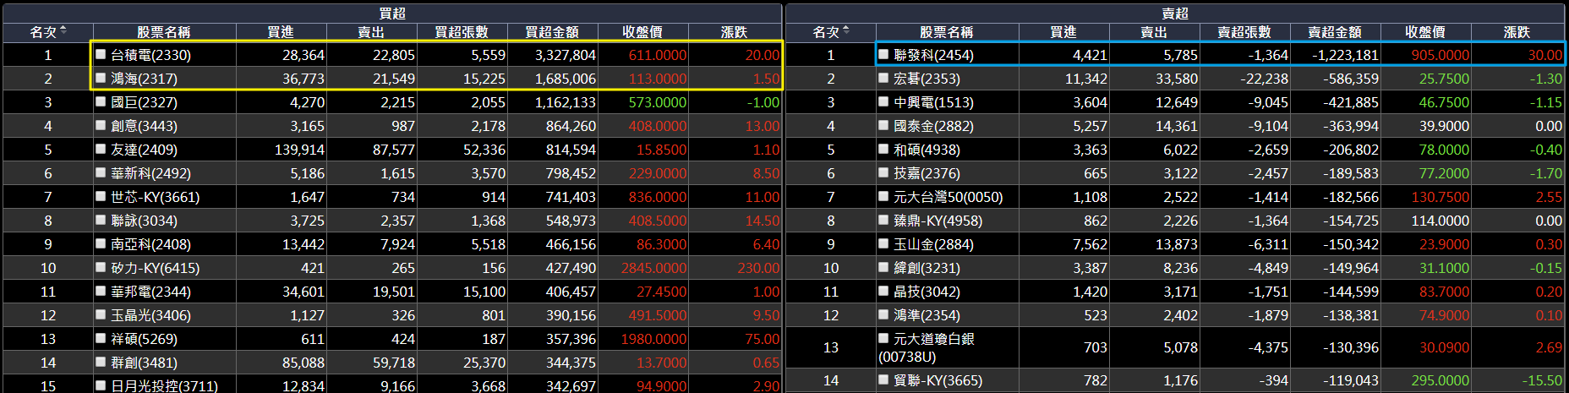Image resolution: width=1569 pixels, height=393 pixels.
Task: Click the 230.00 price change value
Action: [x=758, y=268]
